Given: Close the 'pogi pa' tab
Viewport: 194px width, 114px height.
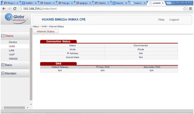Looking at the screenshot, I should [x=90, y=3].
